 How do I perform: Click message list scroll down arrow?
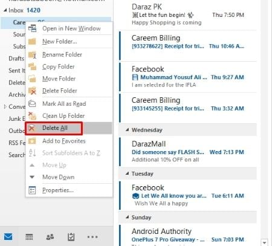click(265, 242)
